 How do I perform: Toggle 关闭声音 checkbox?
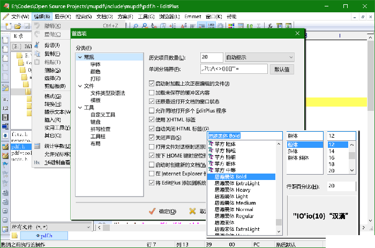(152, 138)
